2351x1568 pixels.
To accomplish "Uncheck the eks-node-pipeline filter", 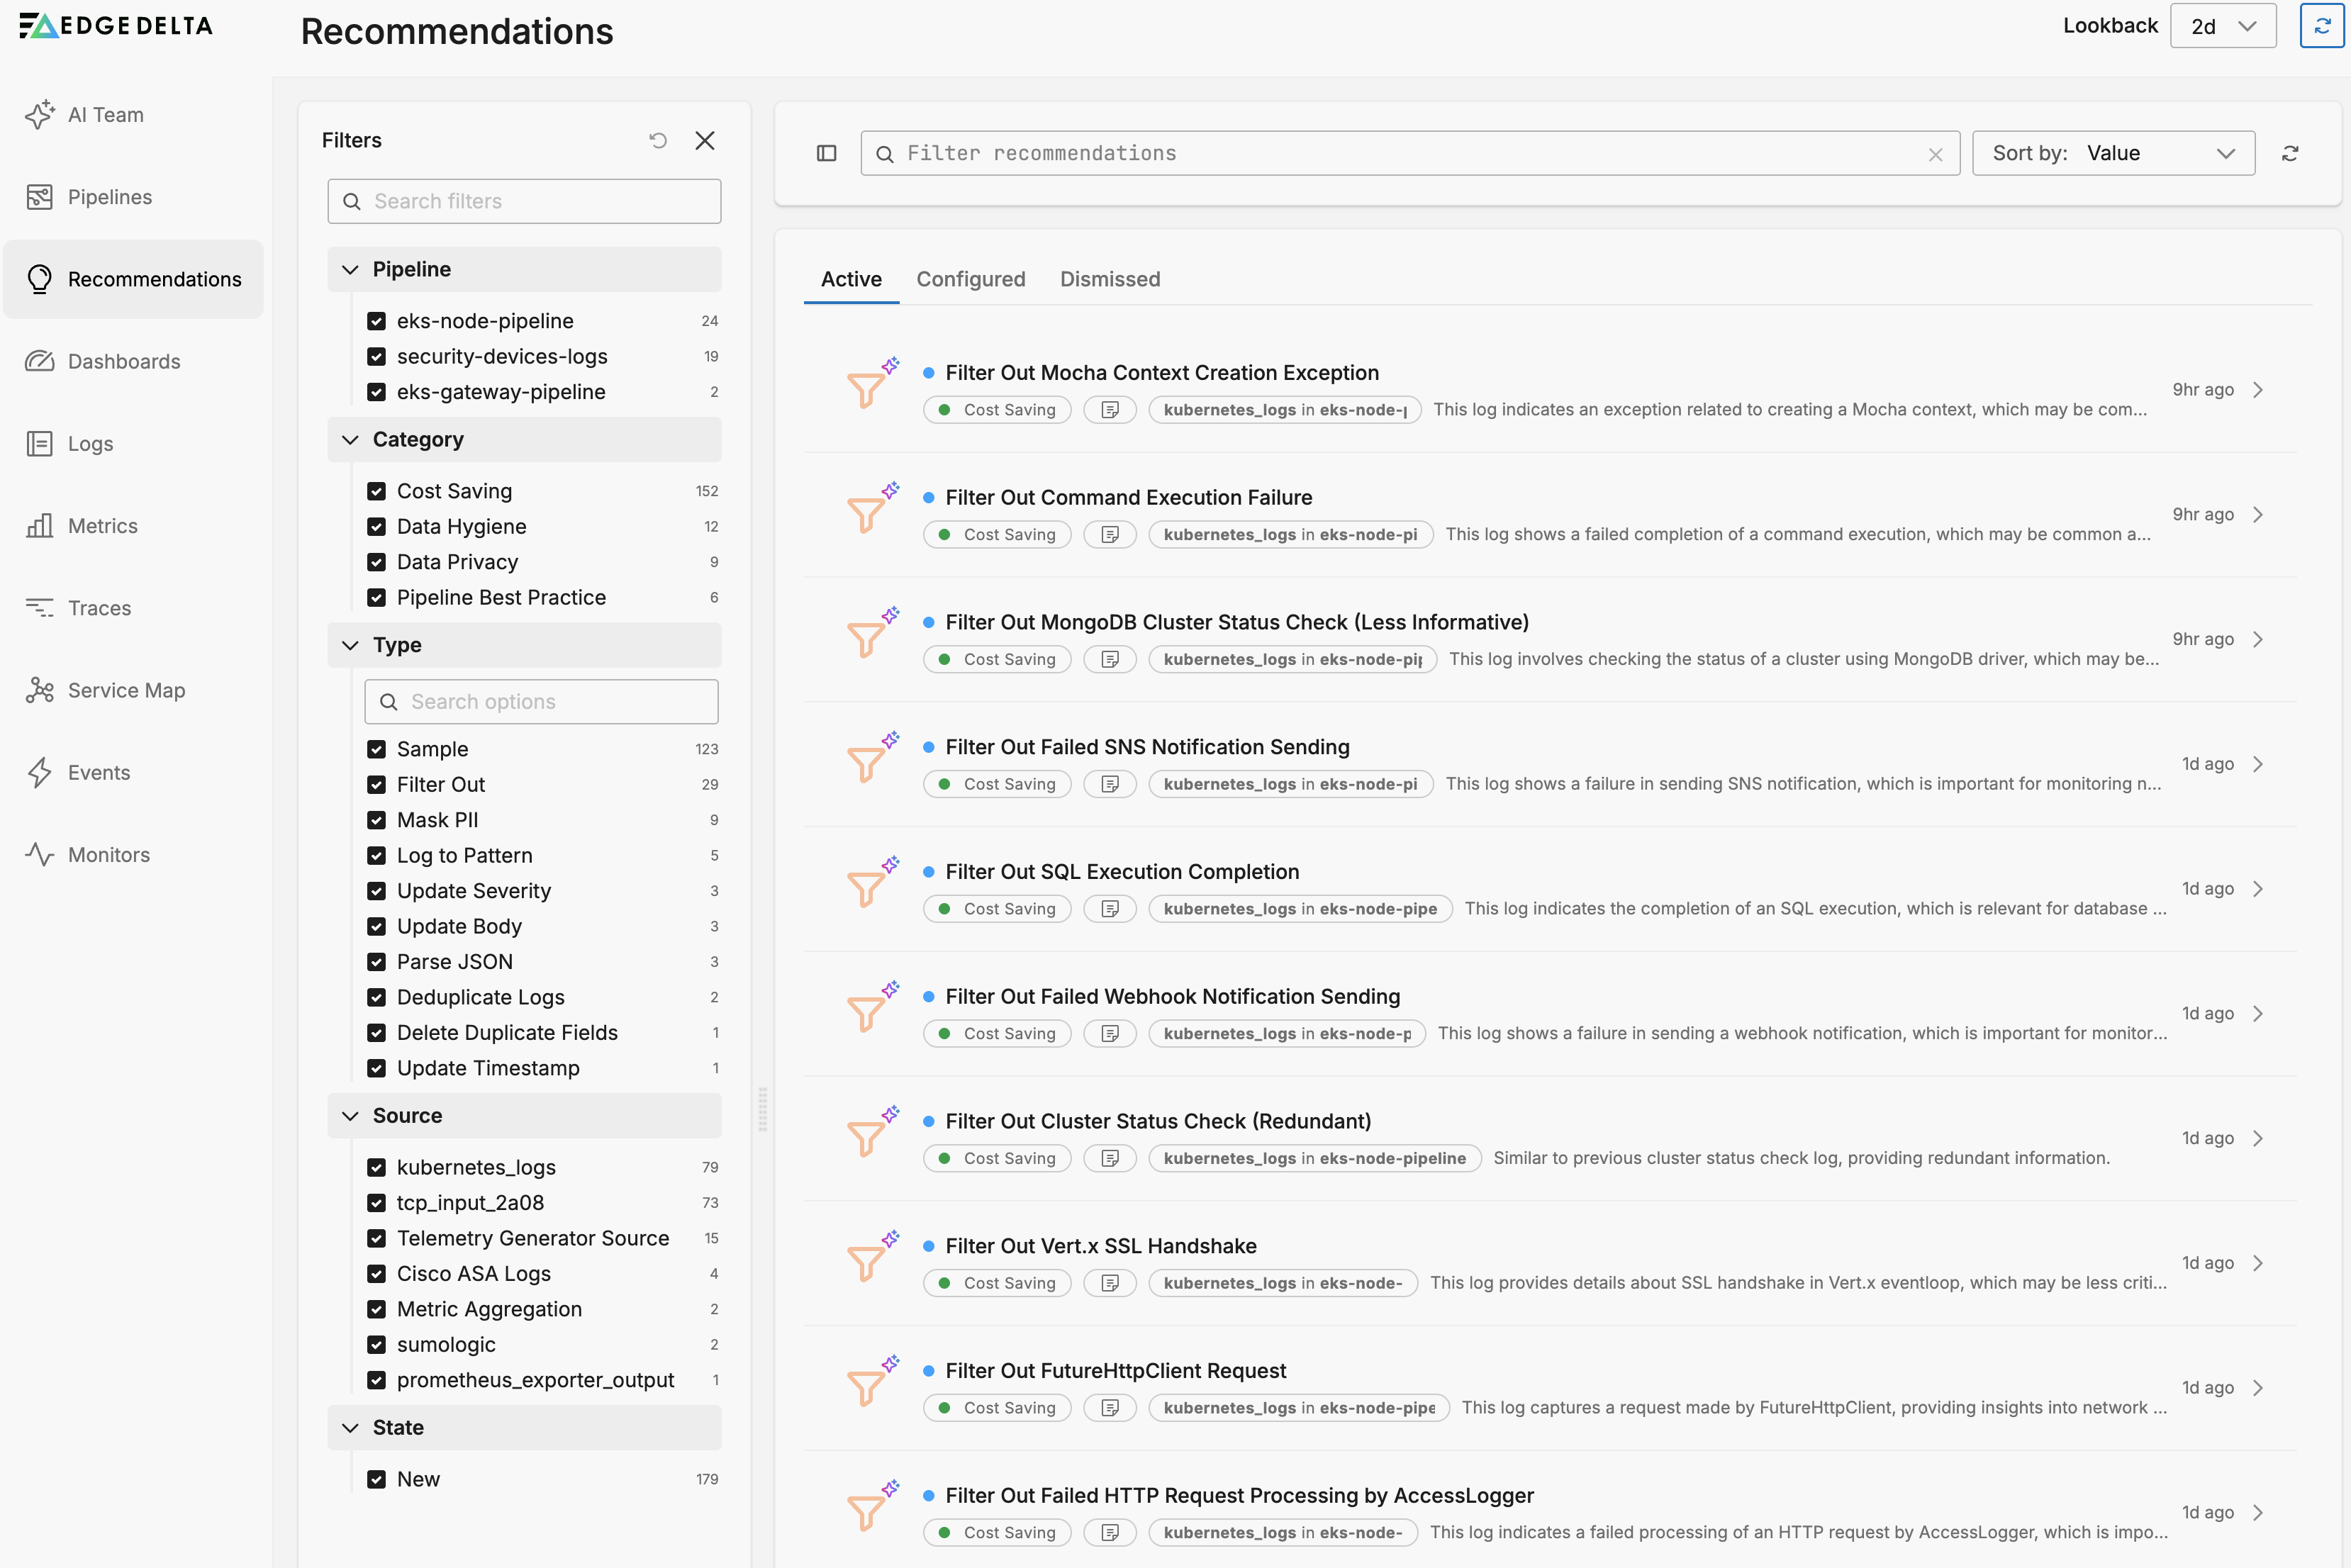I will 376,321.
